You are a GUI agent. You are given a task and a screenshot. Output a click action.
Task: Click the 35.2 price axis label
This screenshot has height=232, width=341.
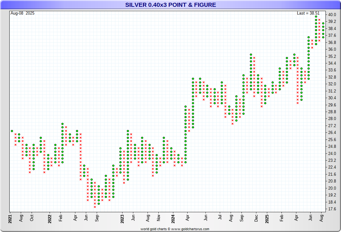[x=332, y=56]
